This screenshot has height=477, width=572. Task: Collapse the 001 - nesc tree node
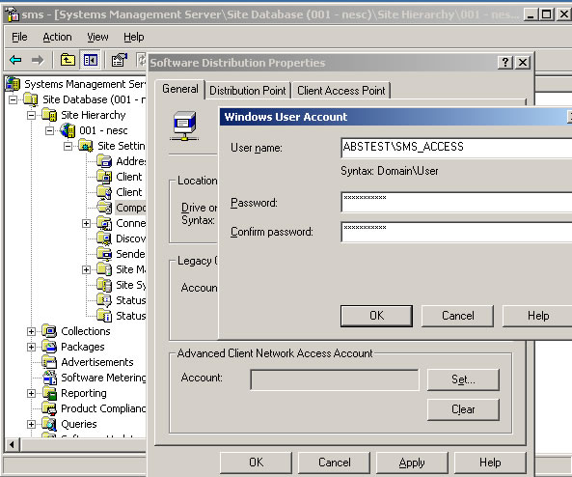pos(49,130)
